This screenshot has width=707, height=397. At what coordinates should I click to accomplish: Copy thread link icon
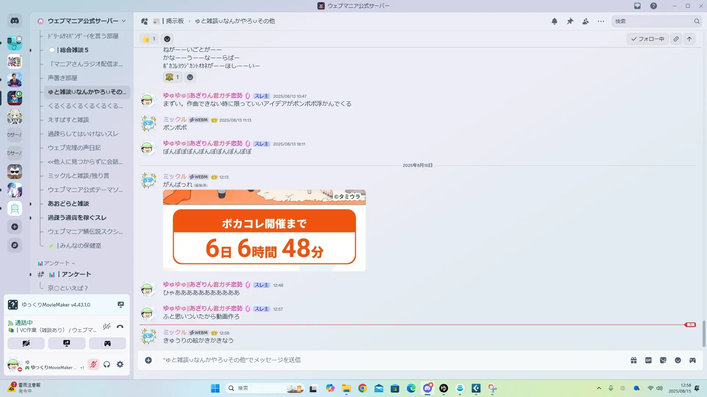tap(676, 39)
